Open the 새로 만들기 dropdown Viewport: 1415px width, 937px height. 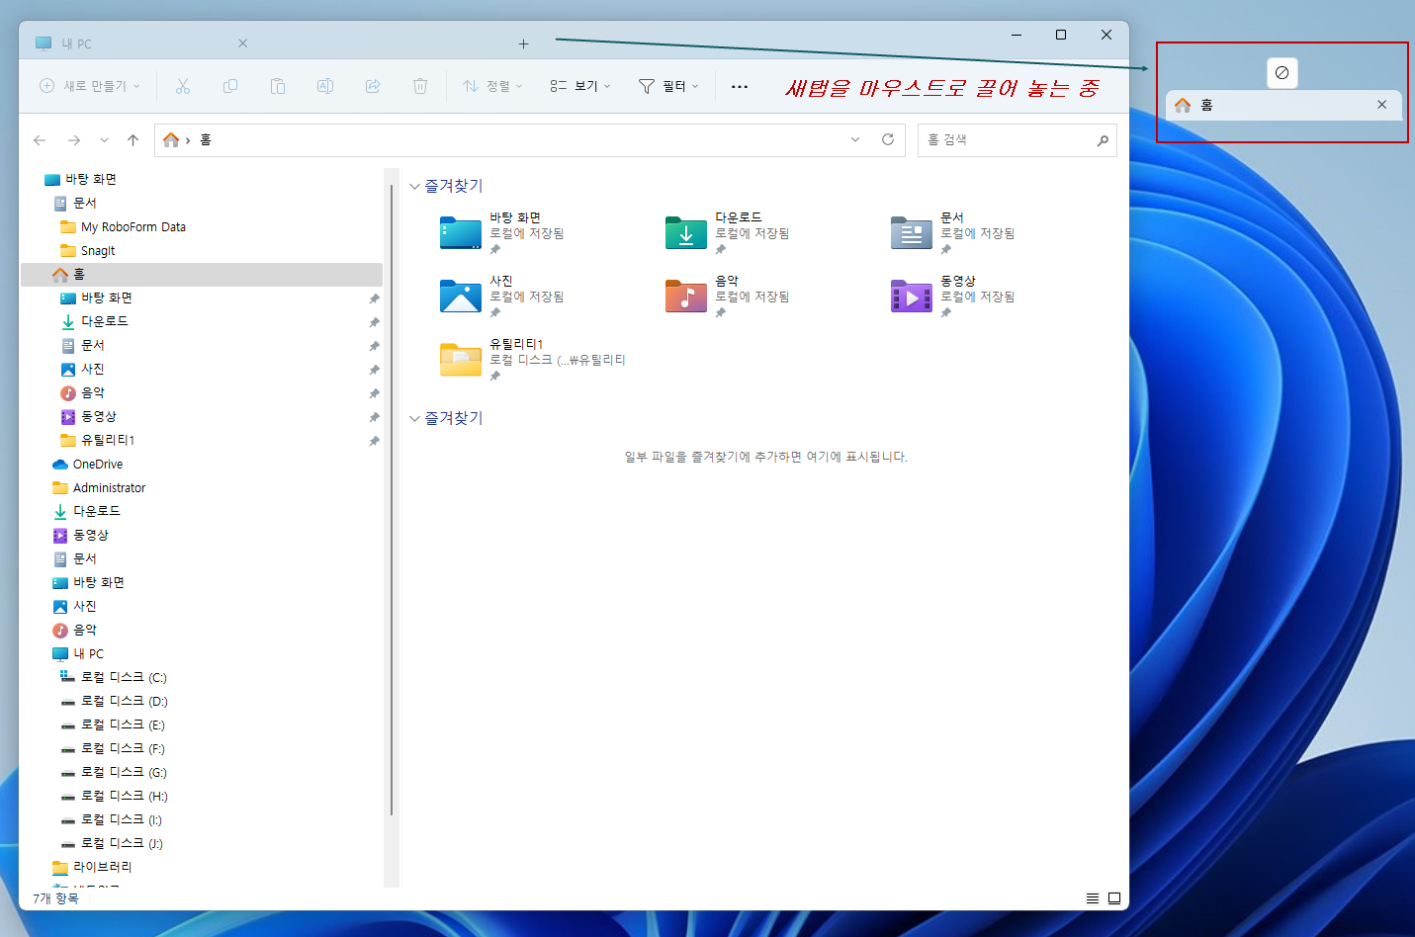click(x=90, y=86)
